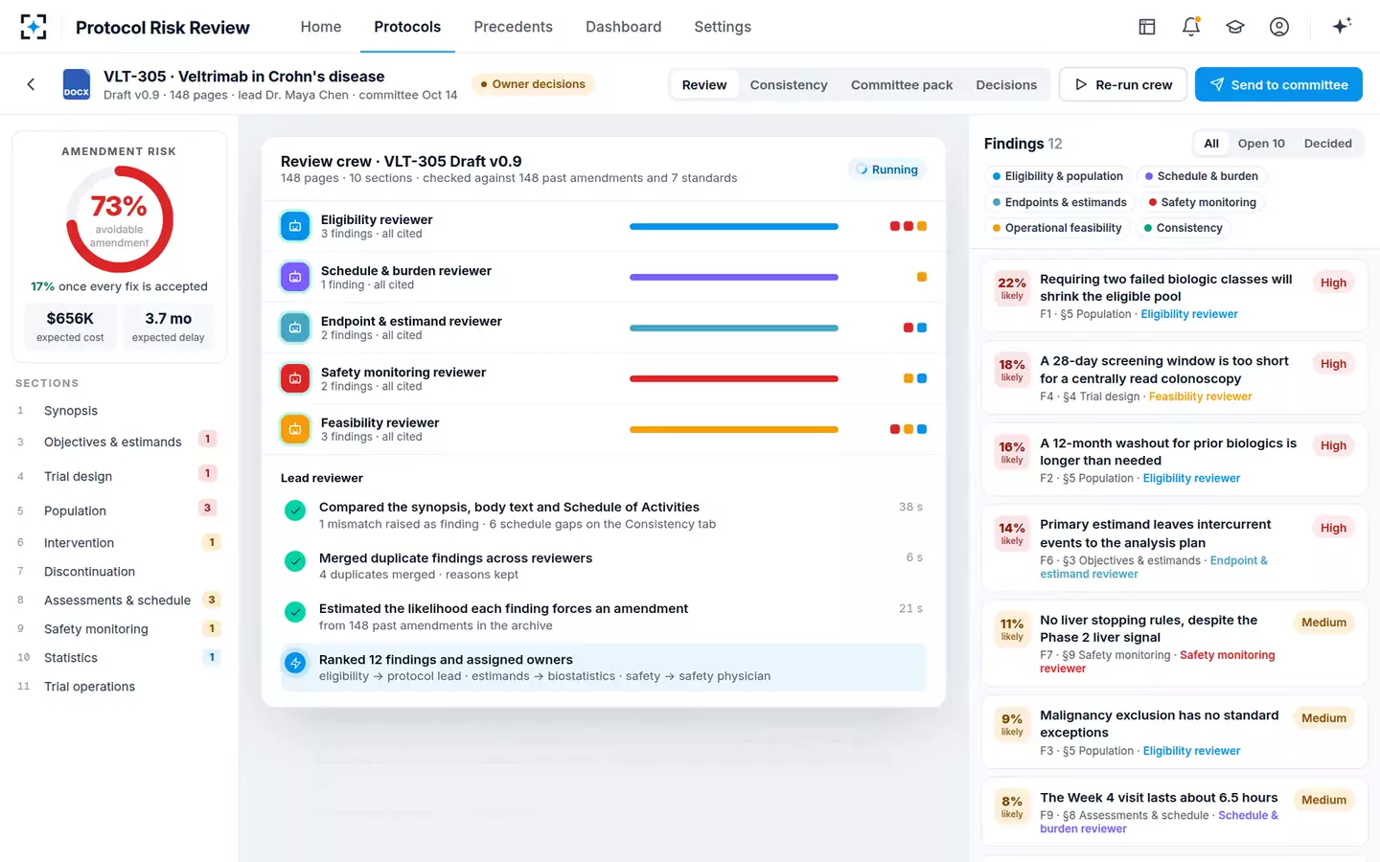Click the 22% likely badge

click(x=1012, y=287)
